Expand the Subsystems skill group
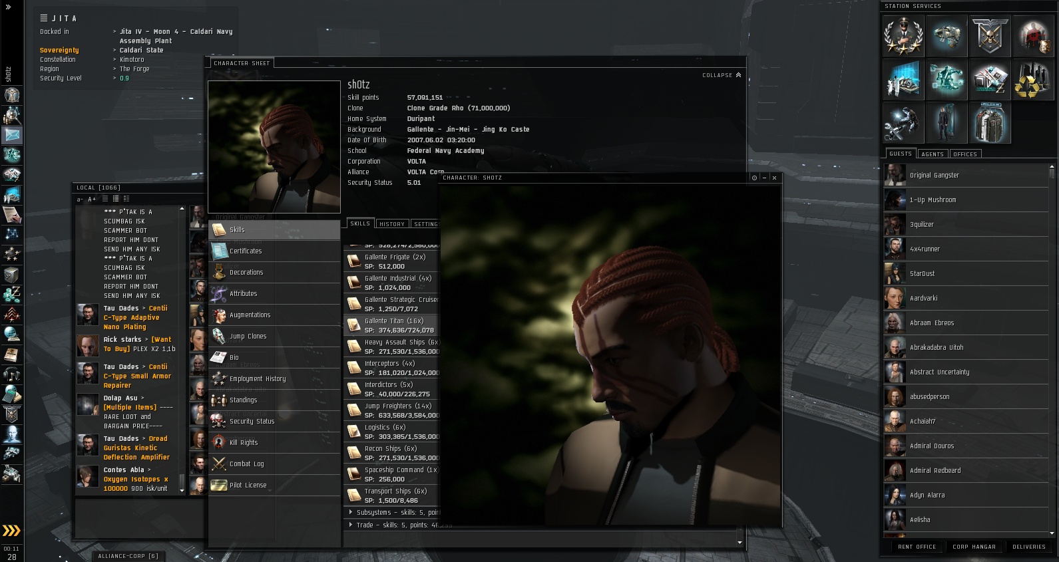Image resolution: width=1059 pixels, height=562 pixels. [351, 512]
